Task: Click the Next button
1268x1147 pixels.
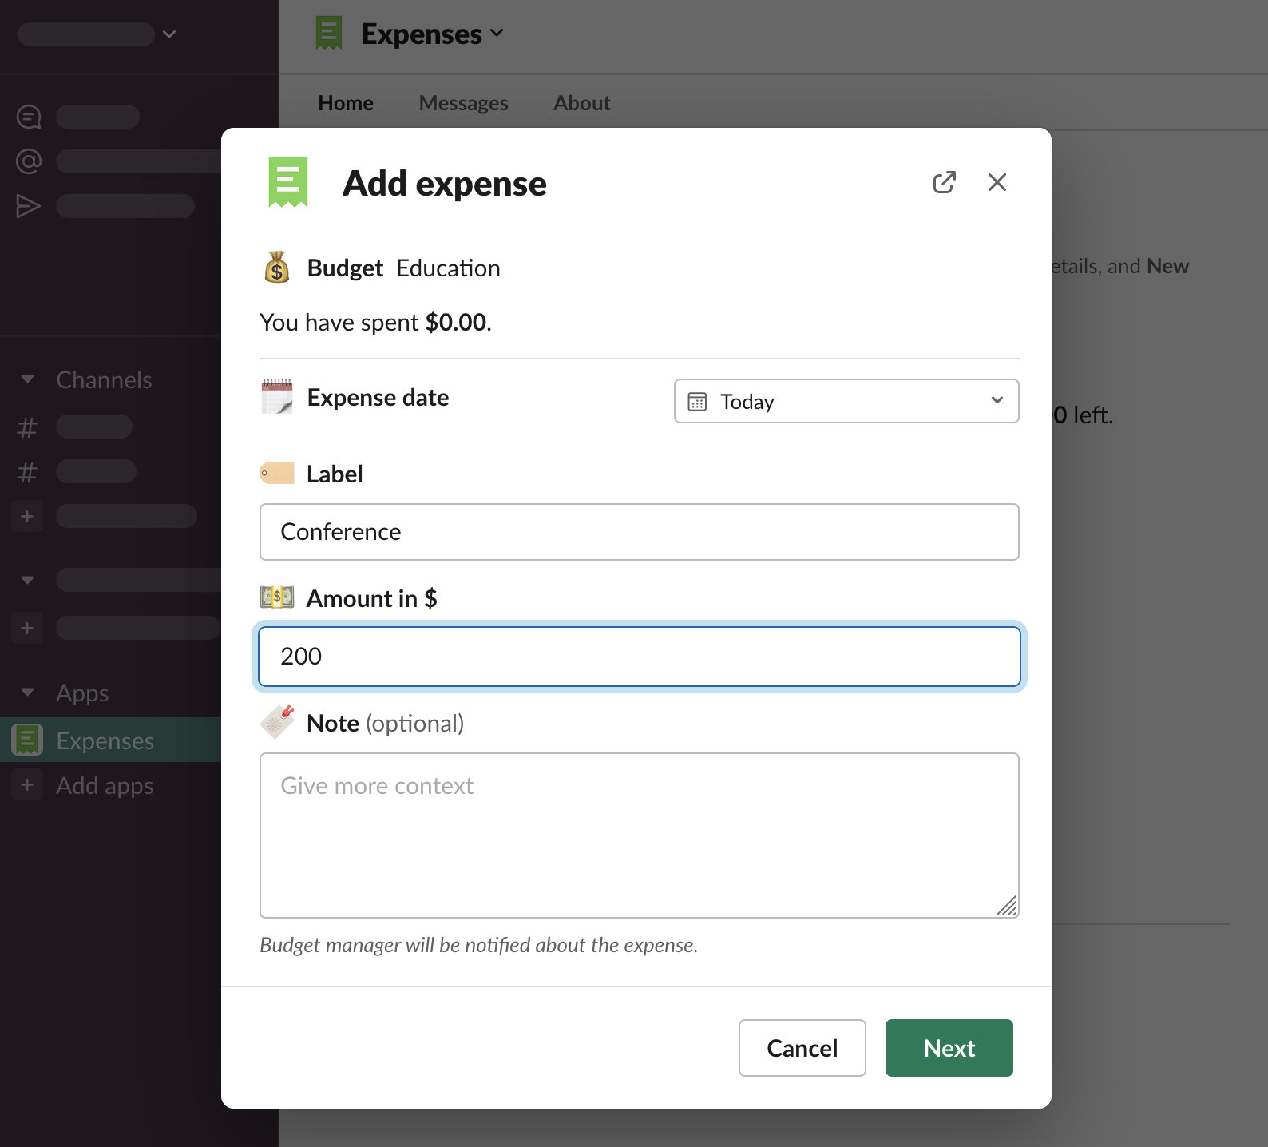Action: (x=949, y=1048)
